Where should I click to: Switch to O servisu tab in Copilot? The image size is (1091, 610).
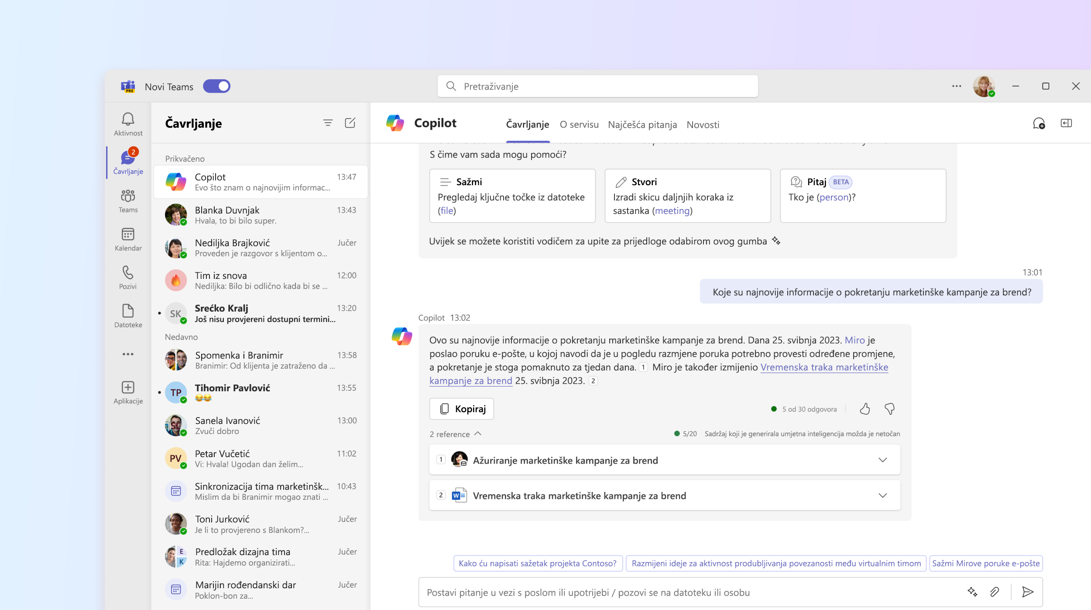tap(579, 124)
